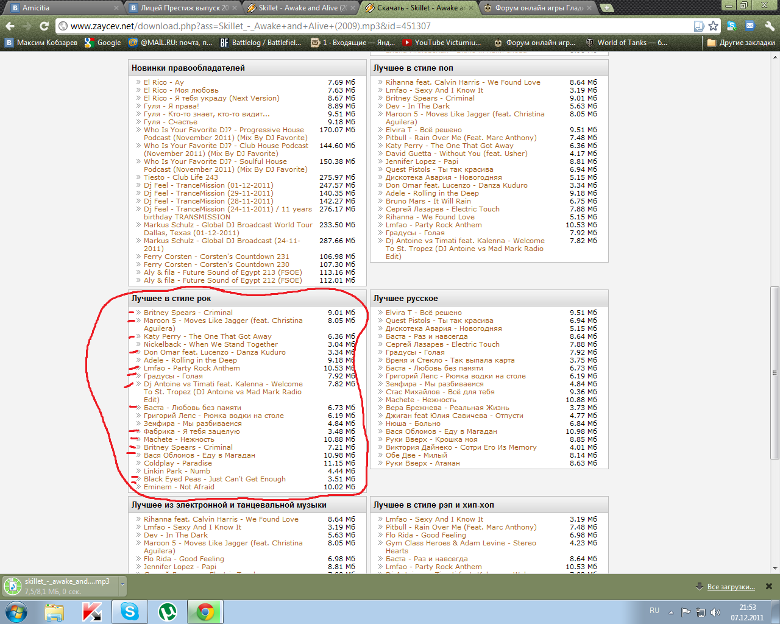Click the volume speaker icon in the system tray
The image size is (780, 624).
coord(715,612)
